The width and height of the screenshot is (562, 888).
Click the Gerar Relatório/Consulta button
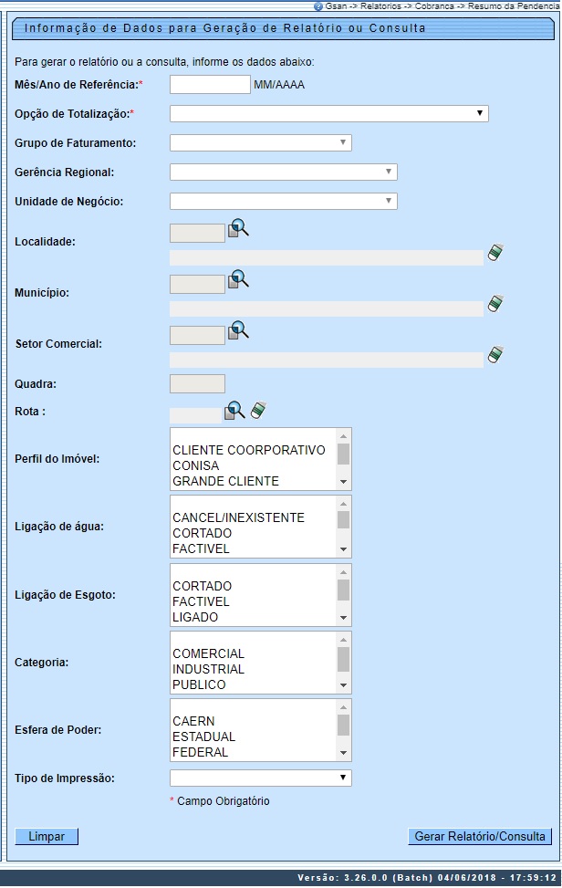pyautogui.click(x=479, y=837)
